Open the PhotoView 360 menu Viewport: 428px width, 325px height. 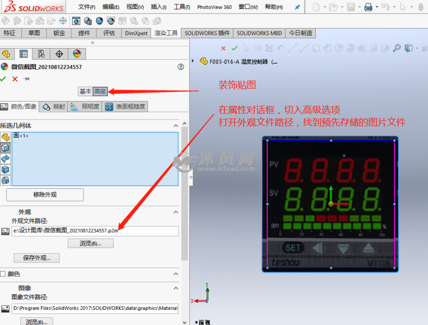(x=215, y=7)
